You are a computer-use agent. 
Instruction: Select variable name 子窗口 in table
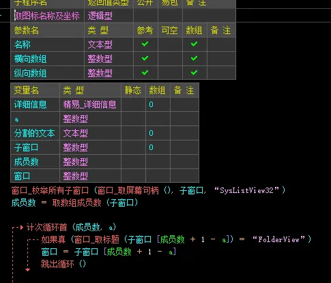26,147
